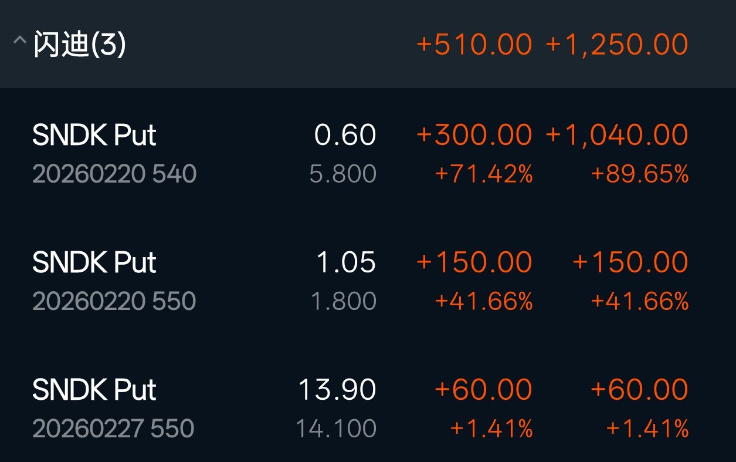Click the +300.00 profit figure
Image resolution: width=736 pixels, height=462 pixels.
pos(474,136)
